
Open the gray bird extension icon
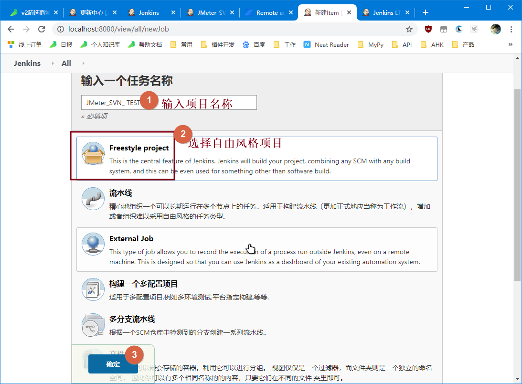tap(474, 29)
